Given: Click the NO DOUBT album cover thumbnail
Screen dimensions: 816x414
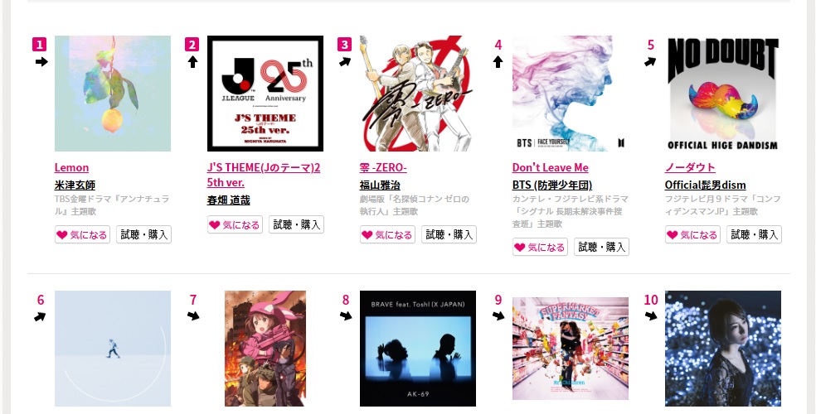Looking at the screenshot, I should pyautogui.click(x=723, y=94).
